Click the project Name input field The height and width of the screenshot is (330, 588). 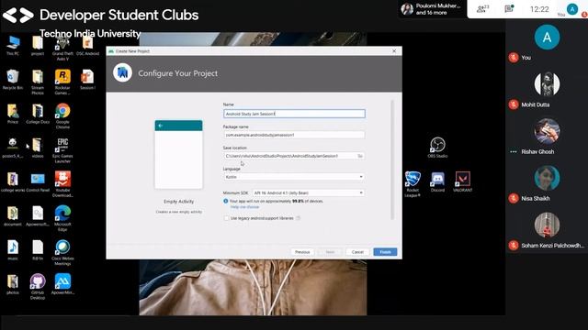pyautogui.click(x=294, y=114)
